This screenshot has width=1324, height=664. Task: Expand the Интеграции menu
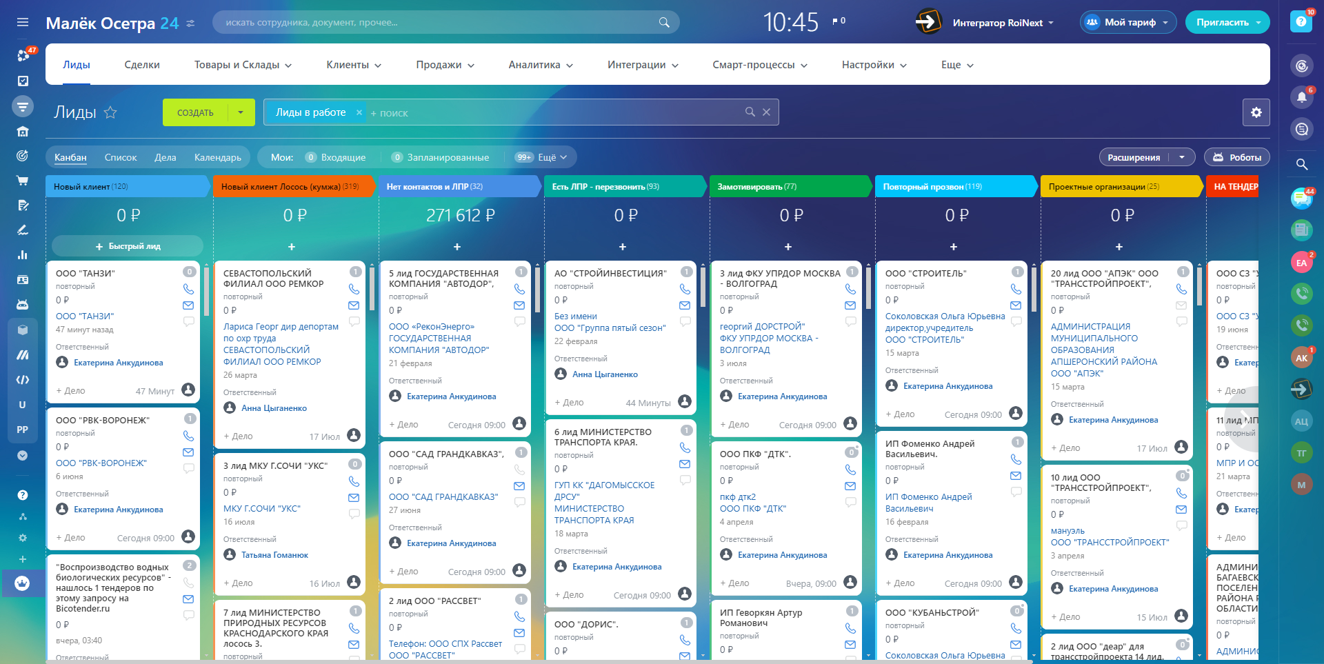pos(643,65)
